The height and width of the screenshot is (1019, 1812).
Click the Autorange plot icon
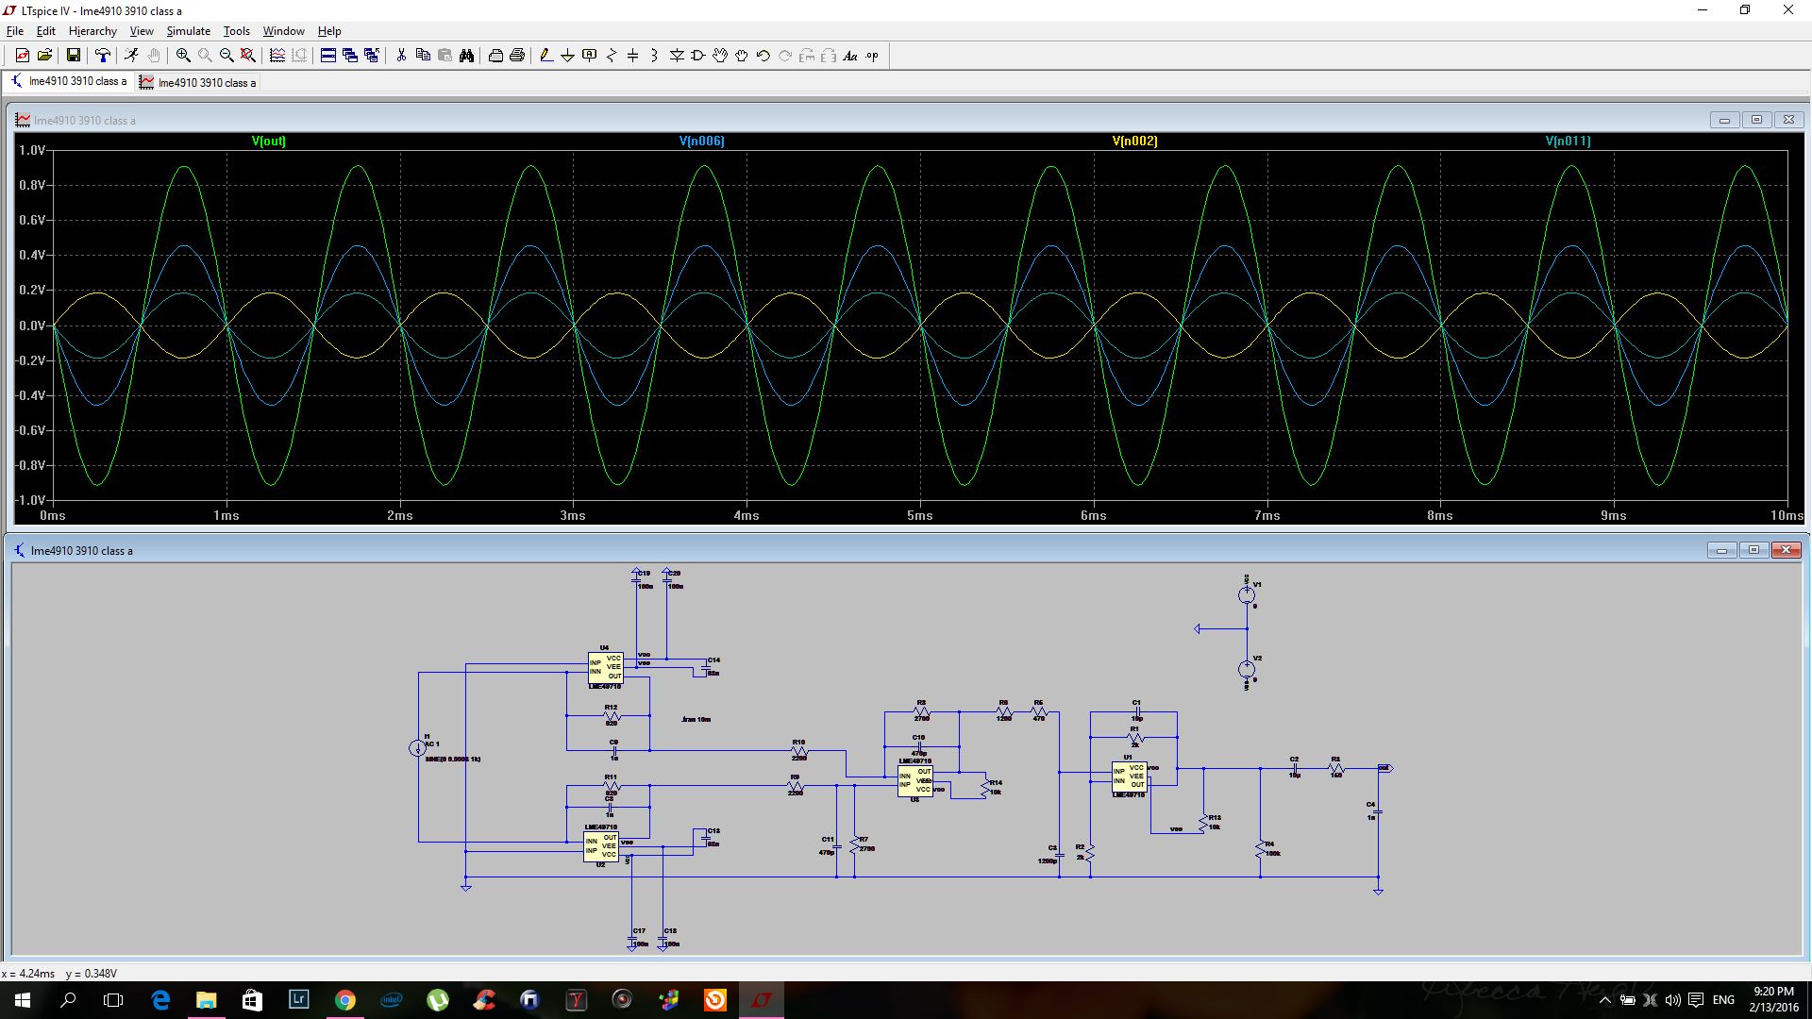[277, 56]
